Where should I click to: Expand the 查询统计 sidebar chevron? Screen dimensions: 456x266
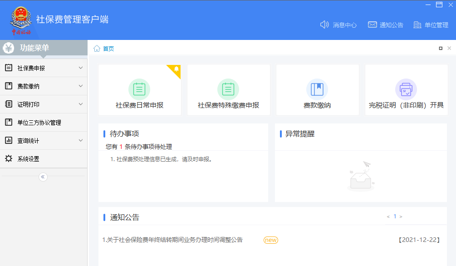tap(81, 141)
